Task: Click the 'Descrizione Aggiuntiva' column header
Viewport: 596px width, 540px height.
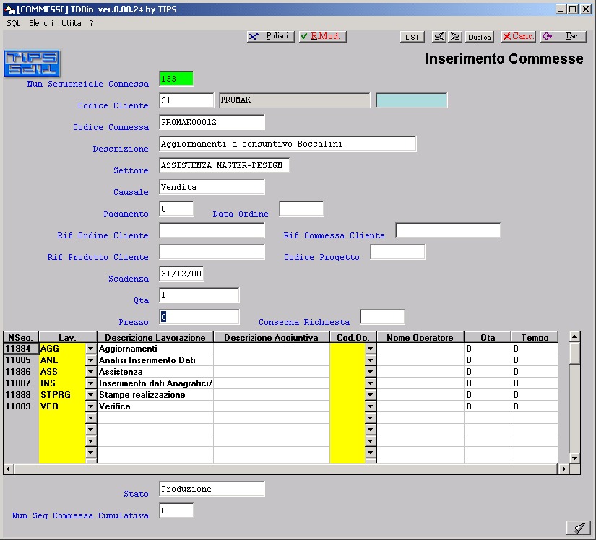Action: click(272, 337)
